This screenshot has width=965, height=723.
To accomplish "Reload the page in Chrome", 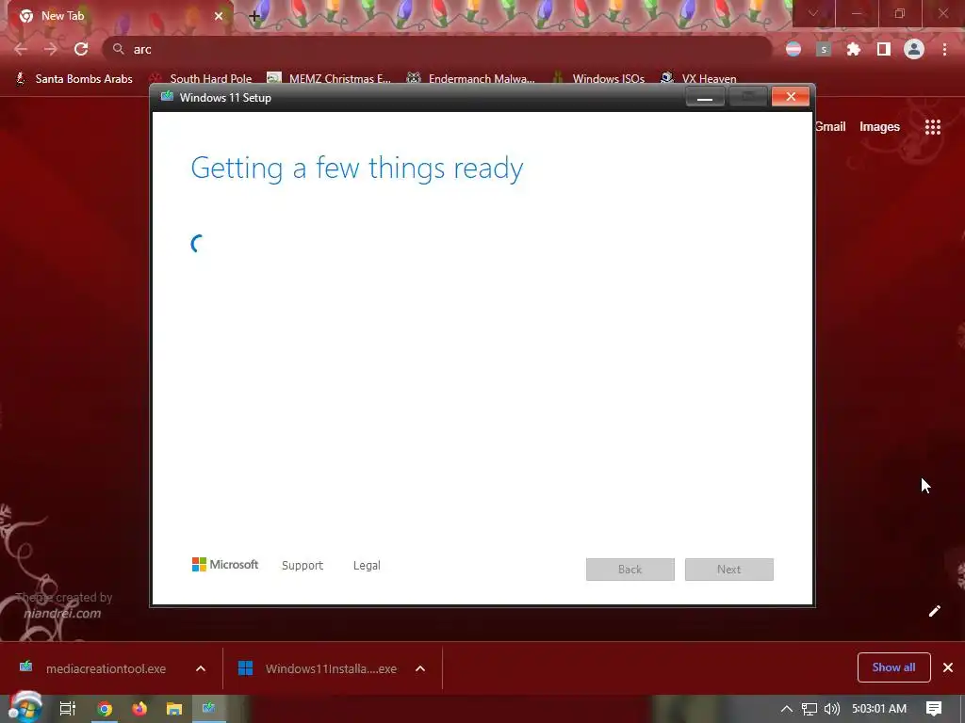I will [81, 49].
